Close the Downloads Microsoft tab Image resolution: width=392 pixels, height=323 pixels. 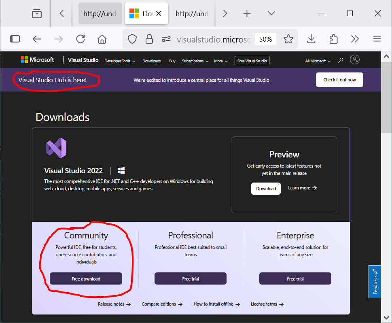pos(159,13)
